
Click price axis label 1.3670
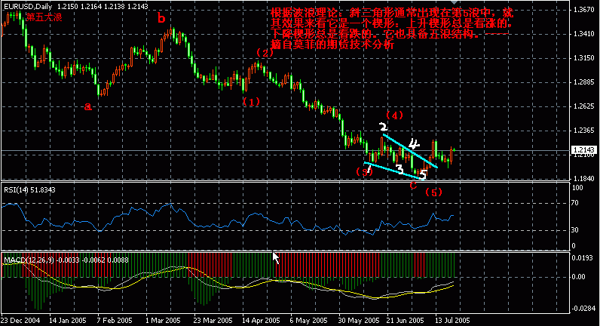(x=584, y=10)
